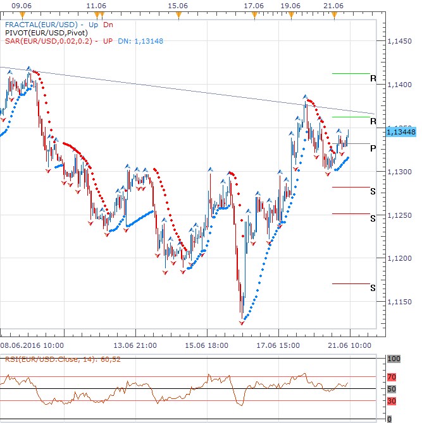Click the orange marker below 19.06

[290, 13]
